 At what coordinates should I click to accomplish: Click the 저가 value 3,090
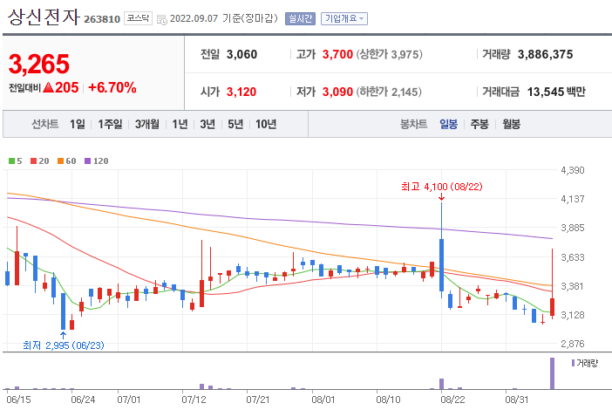tap(337, 92)
